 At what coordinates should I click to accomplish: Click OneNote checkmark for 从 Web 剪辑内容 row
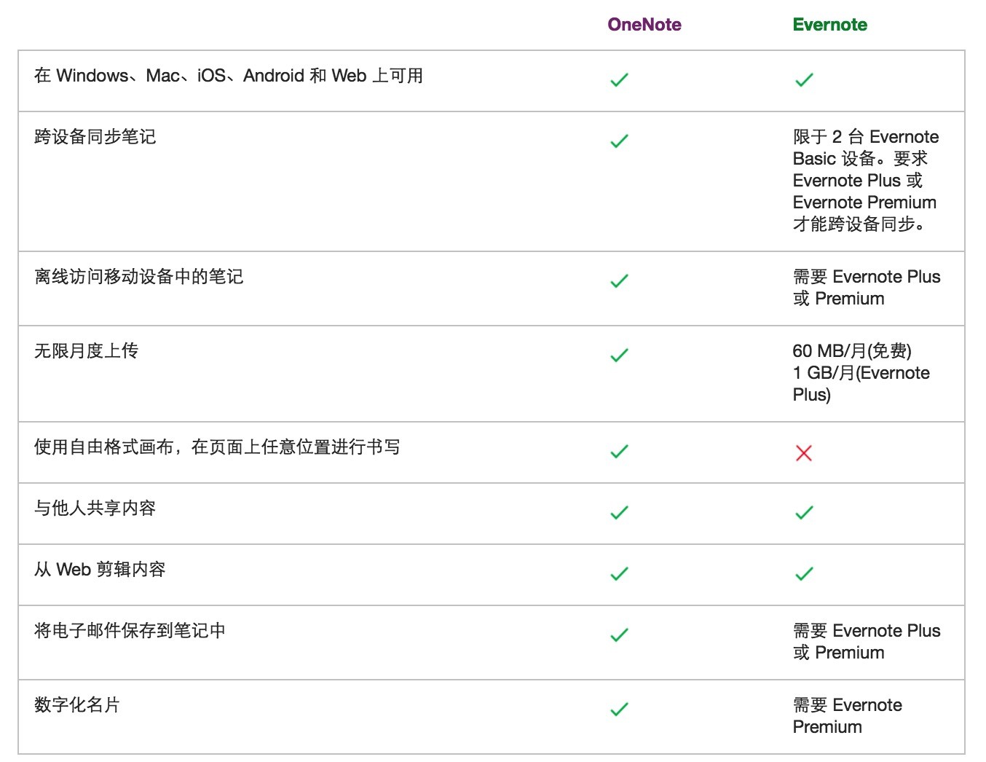click(x=619, y=573)
